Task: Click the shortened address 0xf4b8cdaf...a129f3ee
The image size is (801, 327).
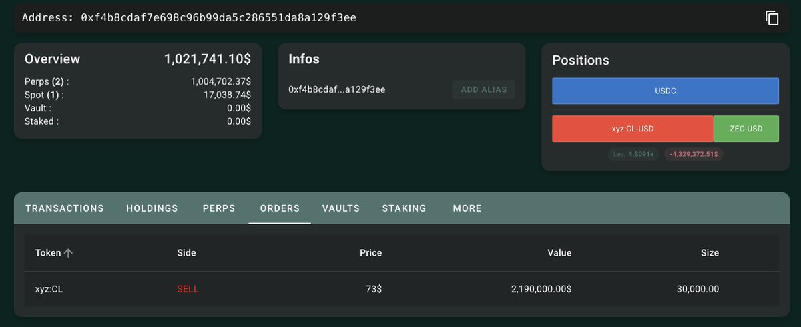Action: point(337,89)
